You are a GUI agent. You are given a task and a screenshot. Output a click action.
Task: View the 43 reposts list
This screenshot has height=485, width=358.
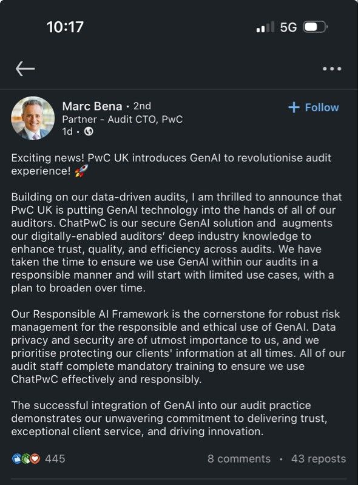319,459
